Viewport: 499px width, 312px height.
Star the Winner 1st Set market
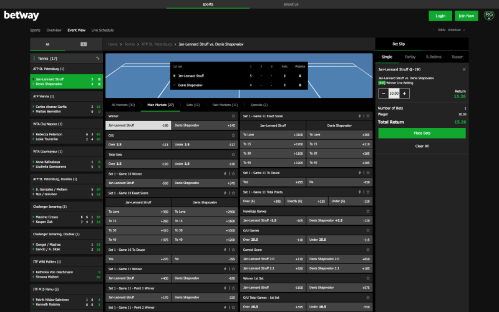[368, 278]
